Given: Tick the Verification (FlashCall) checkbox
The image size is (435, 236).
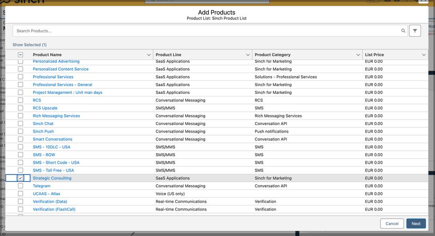Looking at the screenshot, I should point(20,209).
